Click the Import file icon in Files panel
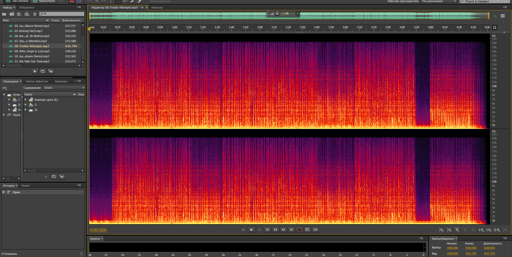The width and height of the screenshot is (512, 257). point(12,14)
